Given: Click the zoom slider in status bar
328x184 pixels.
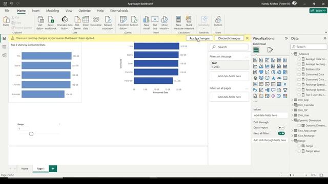Looking at the screenshot, I should point(291,175).
